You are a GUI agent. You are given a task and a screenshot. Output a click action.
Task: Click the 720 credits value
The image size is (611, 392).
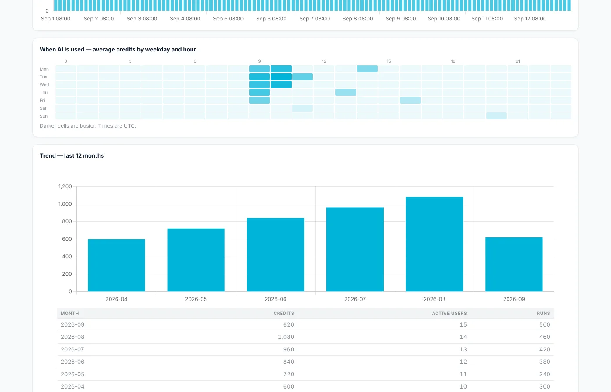tap(288, 375)
